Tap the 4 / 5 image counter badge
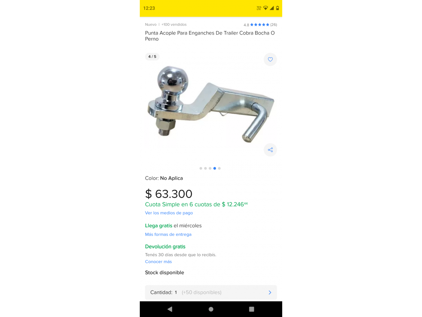 152,57
